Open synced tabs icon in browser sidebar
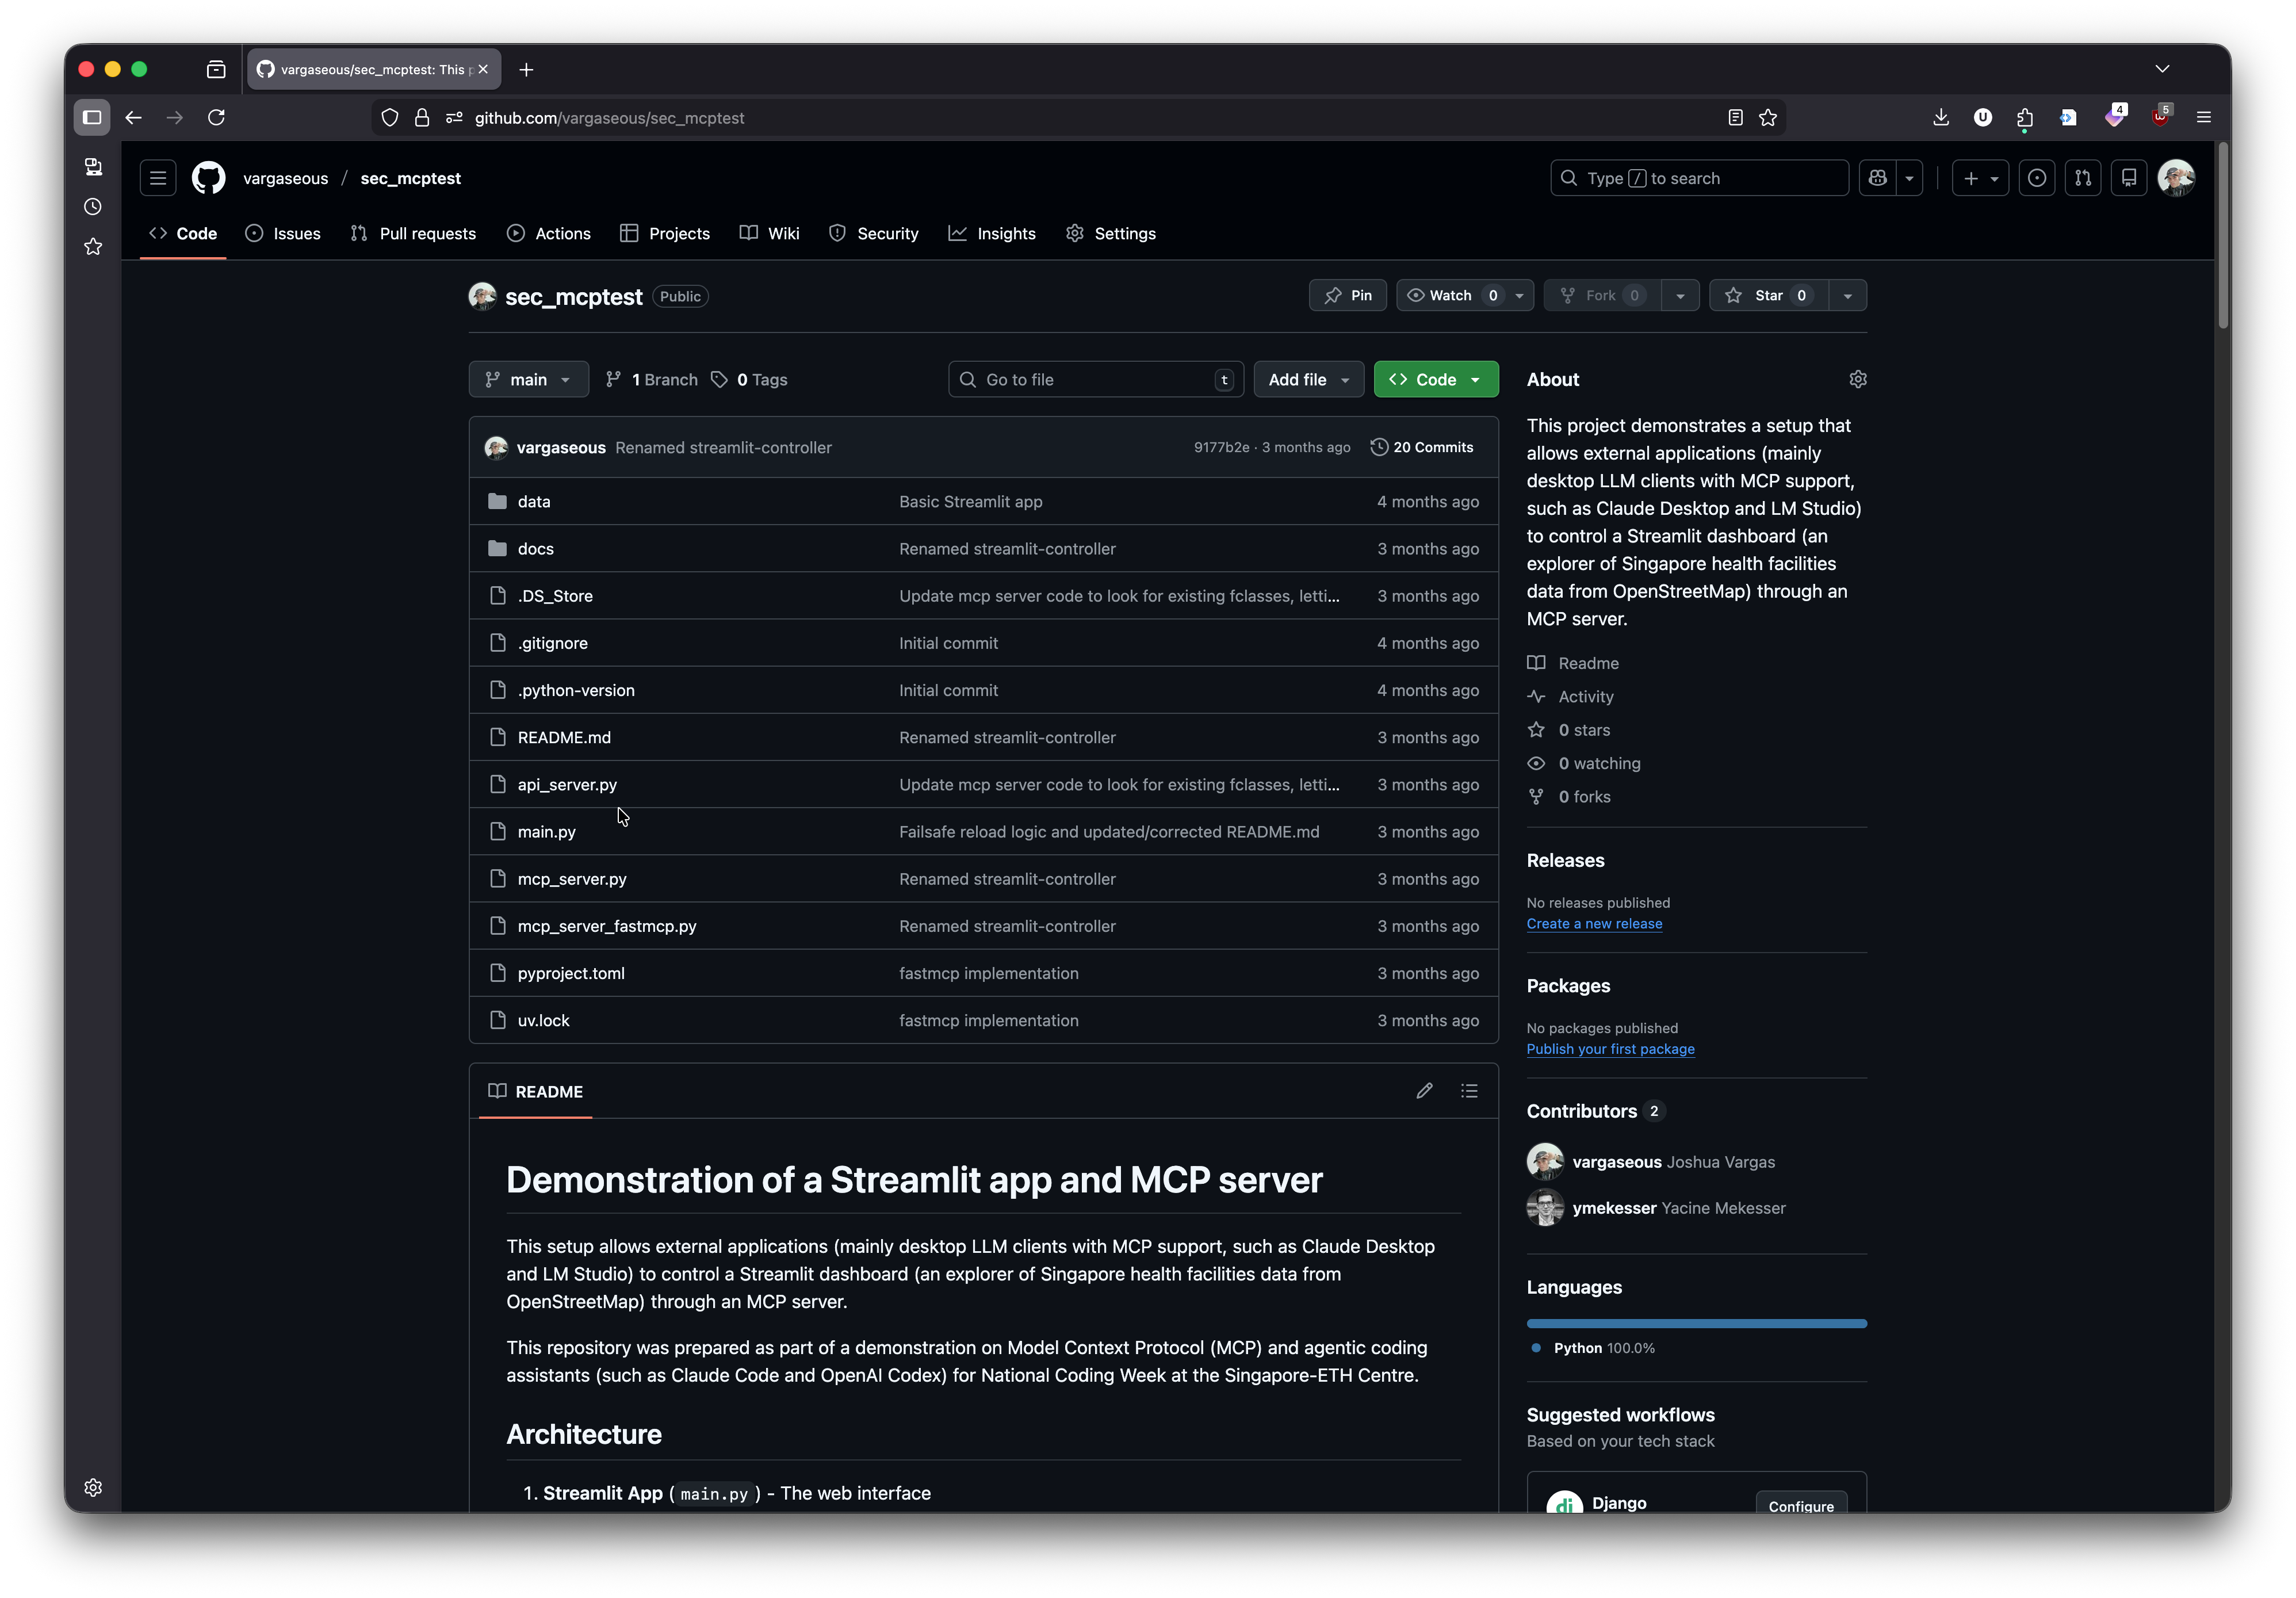 tap(93, 167)
